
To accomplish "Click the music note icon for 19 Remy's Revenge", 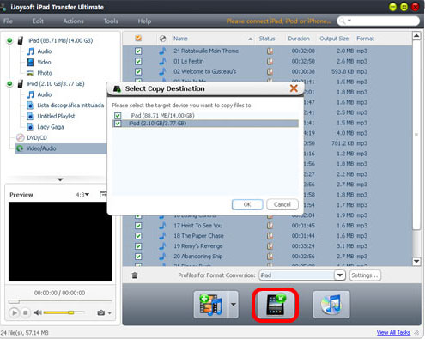I will [x=162, y=246].
